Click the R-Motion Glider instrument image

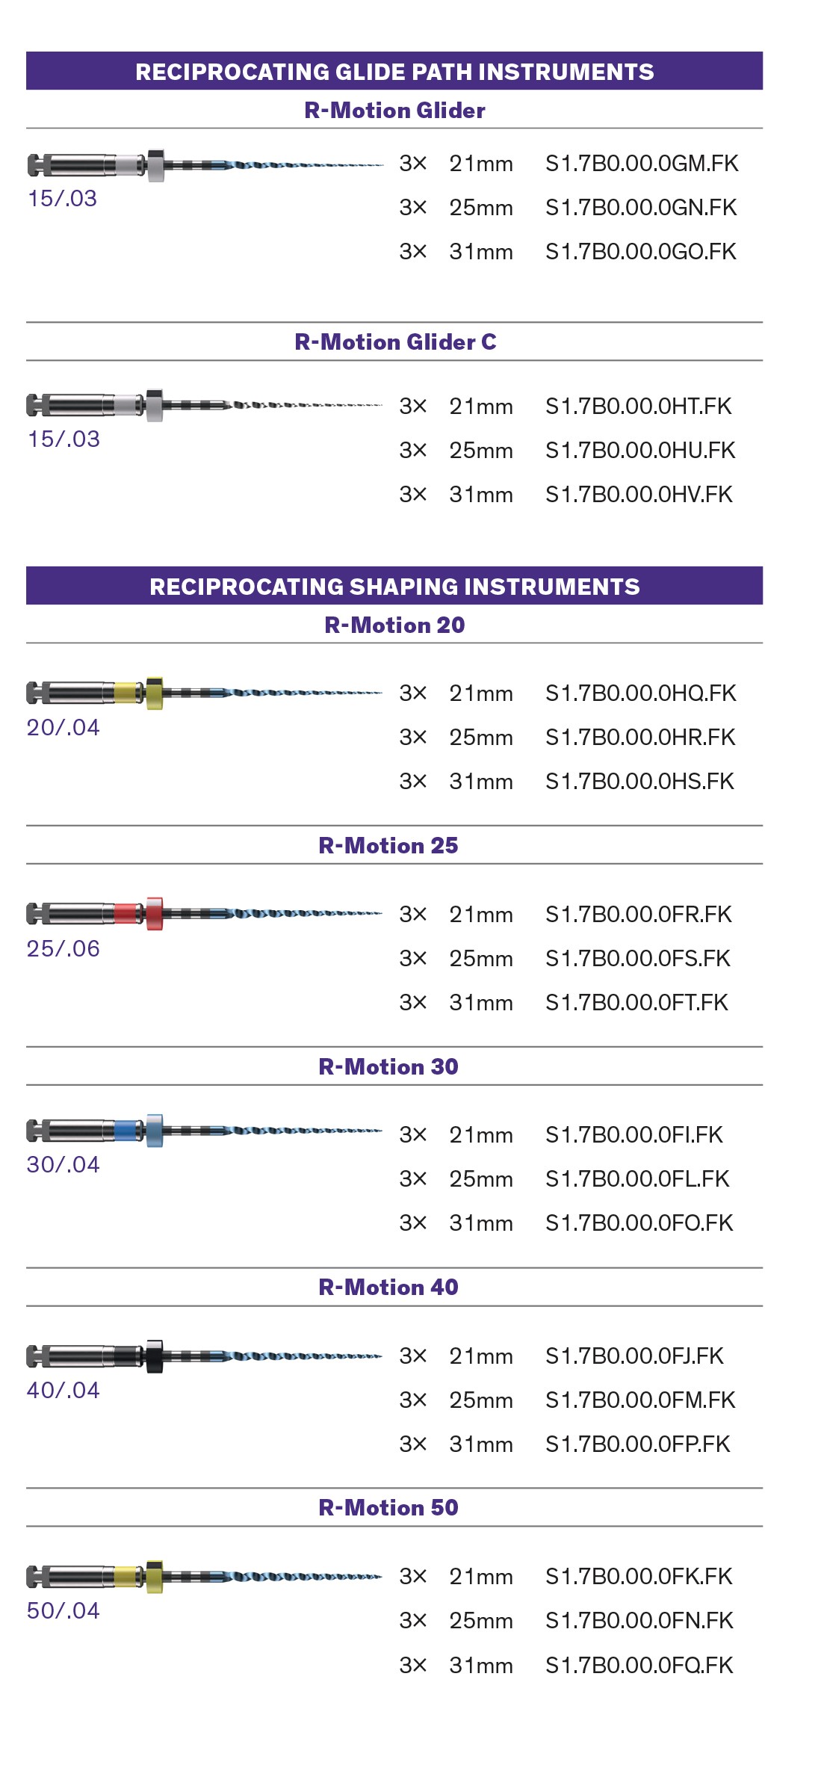coord(205,165)
